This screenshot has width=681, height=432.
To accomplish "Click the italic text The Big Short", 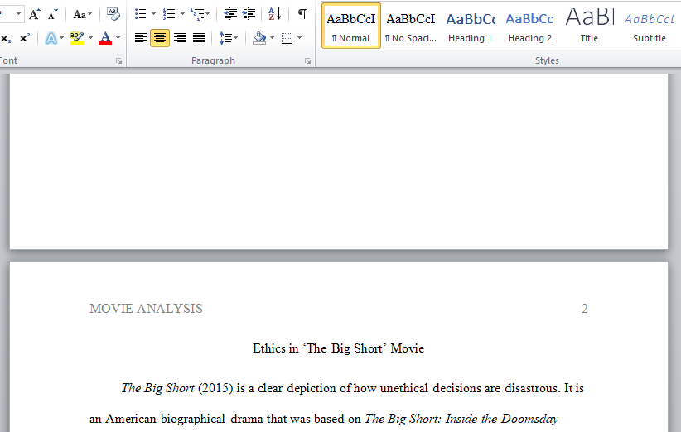I will click(157, 388).
